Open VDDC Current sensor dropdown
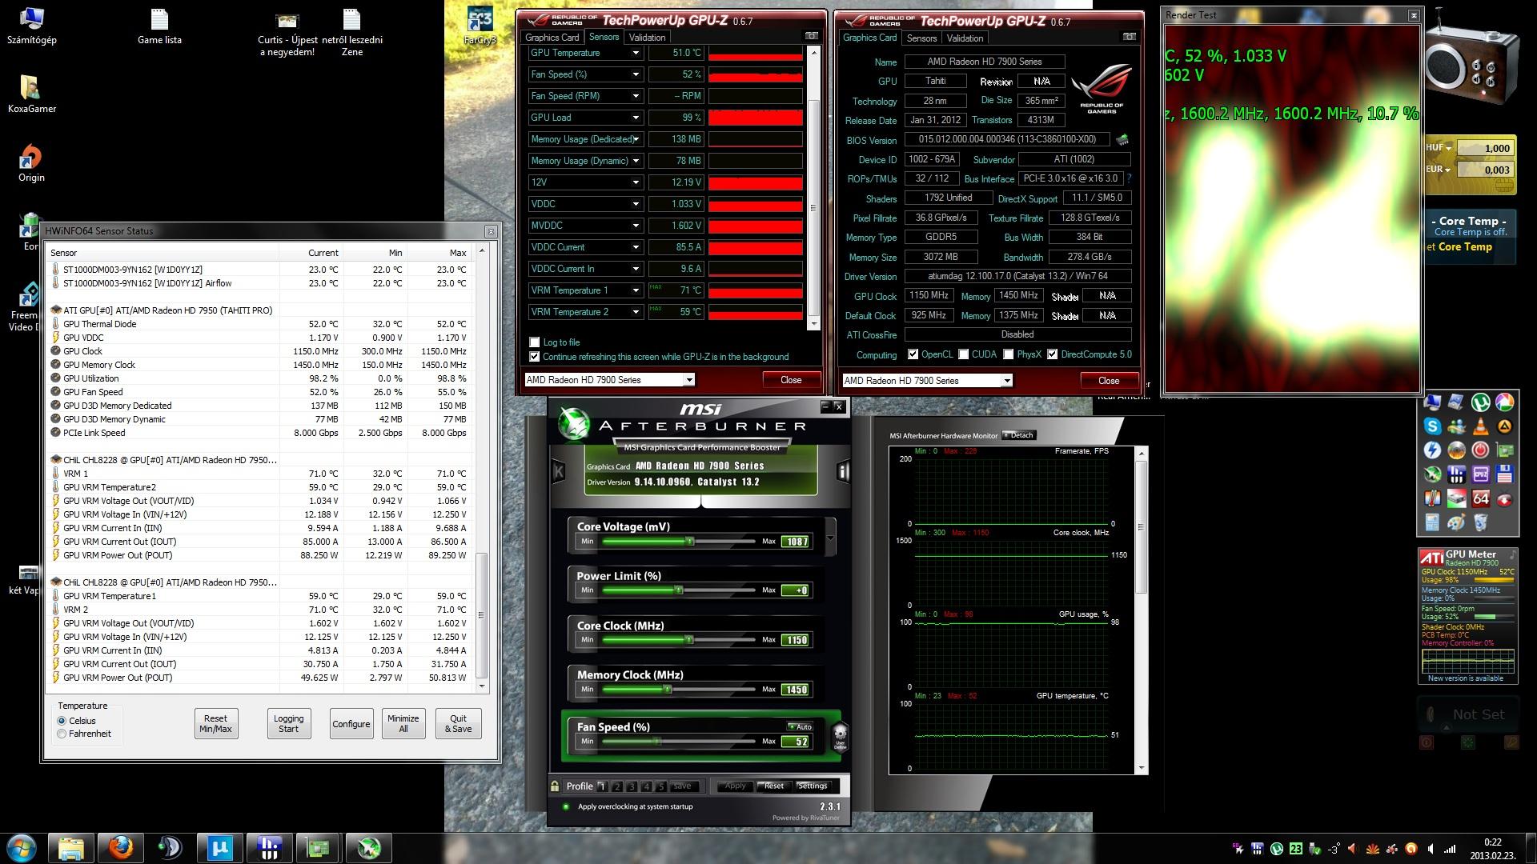 point(636,247)
